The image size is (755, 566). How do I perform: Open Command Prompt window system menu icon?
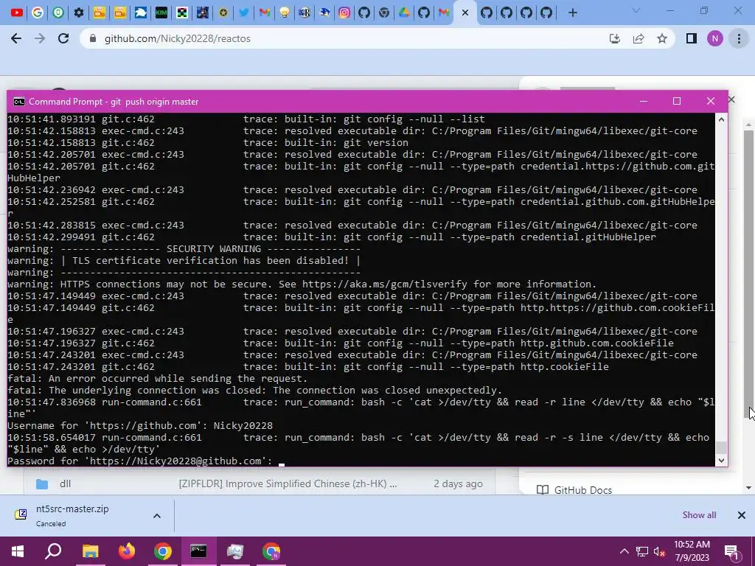point(18,102)
